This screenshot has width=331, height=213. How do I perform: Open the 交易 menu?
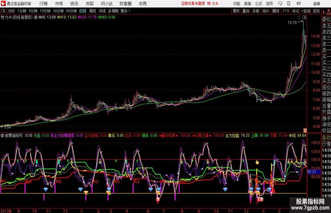(x=142, y=3)
